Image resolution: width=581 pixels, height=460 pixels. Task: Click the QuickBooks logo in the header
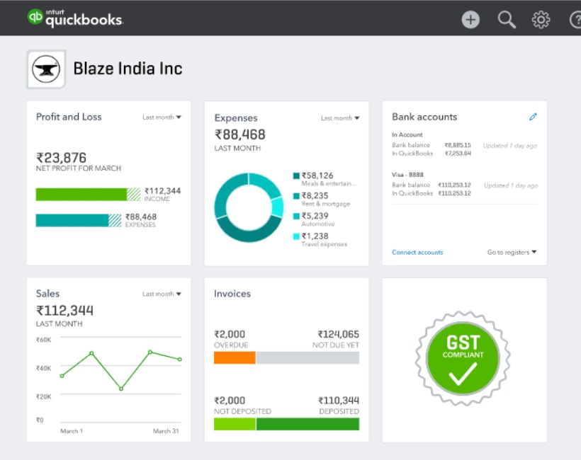74,18
